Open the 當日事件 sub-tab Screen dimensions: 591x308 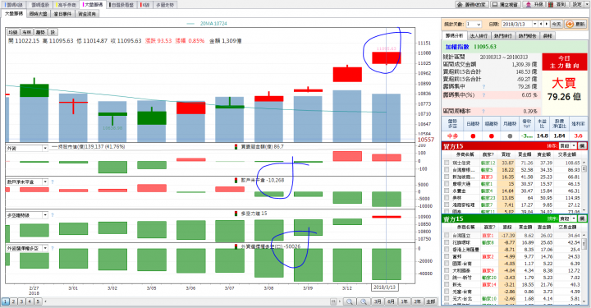click(x=62, y=14)
